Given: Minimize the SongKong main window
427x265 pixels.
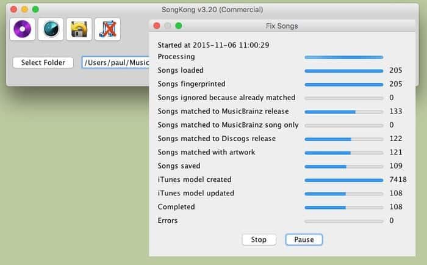Looking at the screenshot, I should tap(24, 10).
